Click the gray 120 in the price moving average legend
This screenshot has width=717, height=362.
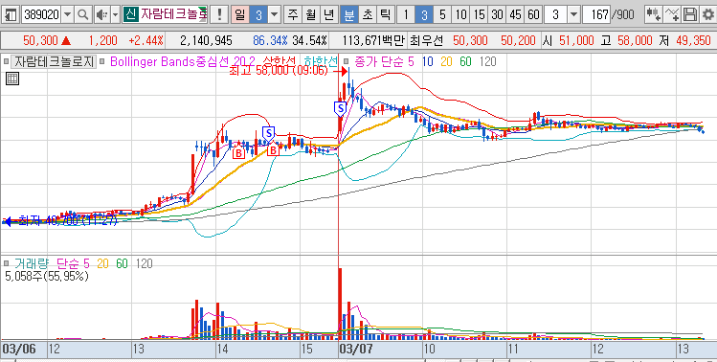(x=488, y=61)
